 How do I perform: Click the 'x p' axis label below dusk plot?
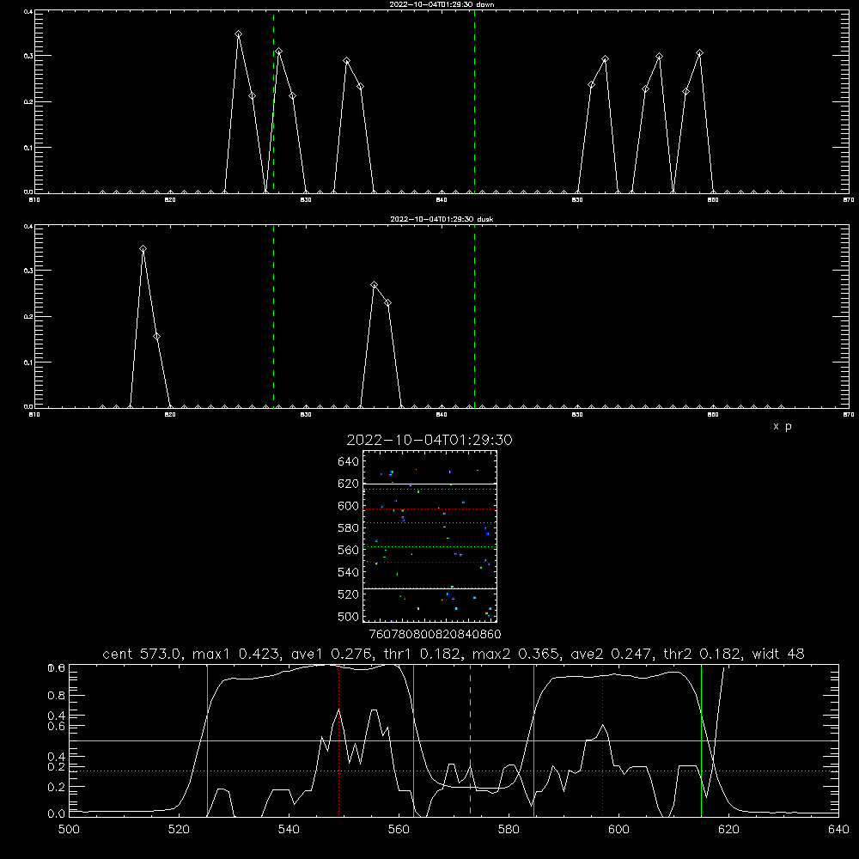783,426
